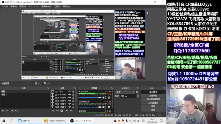
Task: Open transition properties gear beside 渐变
Action: point(137,92)
